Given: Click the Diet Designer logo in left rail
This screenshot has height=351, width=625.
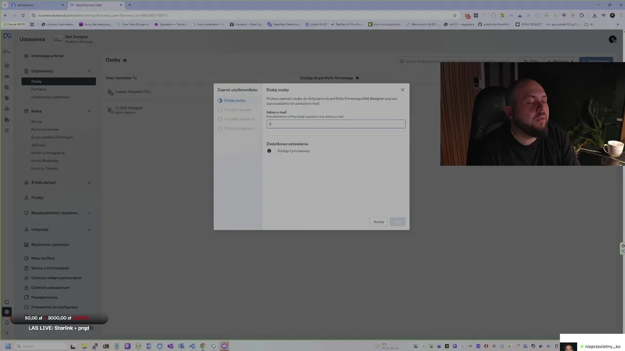Looking at the screenshot, I should [7, 51].
